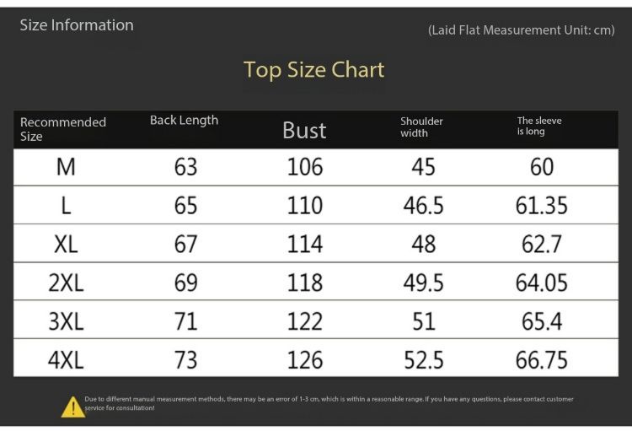Viewport: 632px width, 431px height.
Task: Click the shoulder width value 49.5
Action: click(423, 283)
